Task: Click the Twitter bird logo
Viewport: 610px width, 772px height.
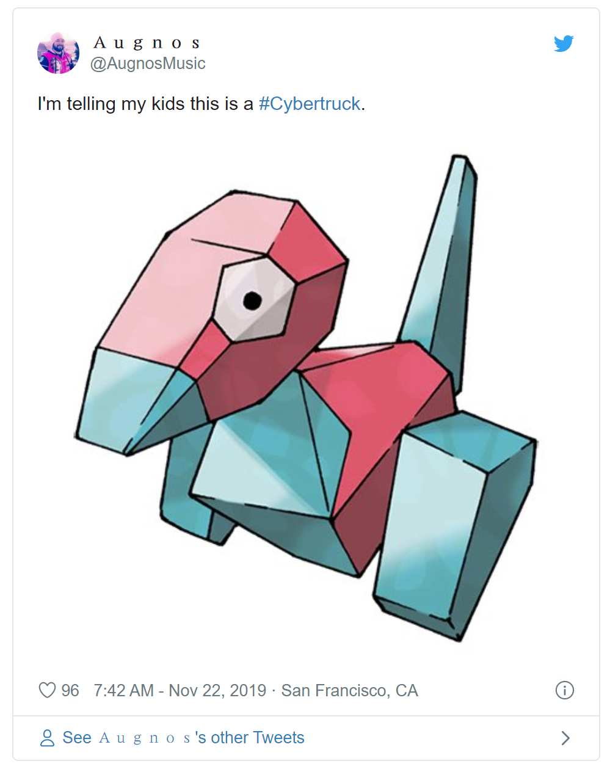Action: click(564, 43)
